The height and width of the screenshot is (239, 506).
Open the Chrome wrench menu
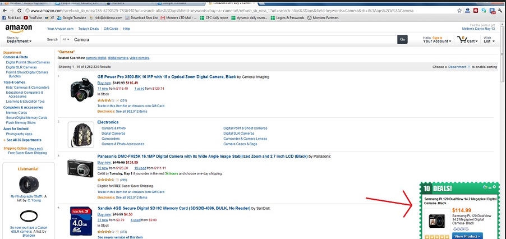coord(500,11)
